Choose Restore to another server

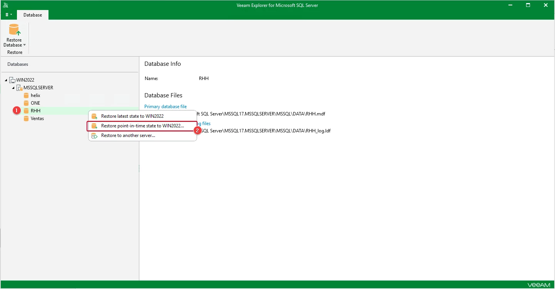click(x=143, y=135)
